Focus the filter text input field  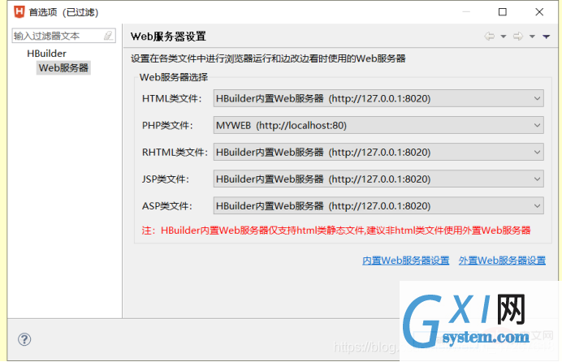click(x=64, y=36)
